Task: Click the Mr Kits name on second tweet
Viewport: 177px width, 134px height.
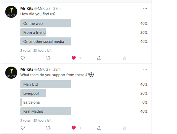Action: coord(27,69)
